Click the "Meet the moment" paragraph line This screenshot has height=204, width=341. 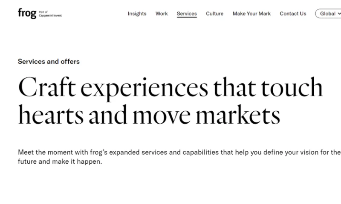coord(179,152)
